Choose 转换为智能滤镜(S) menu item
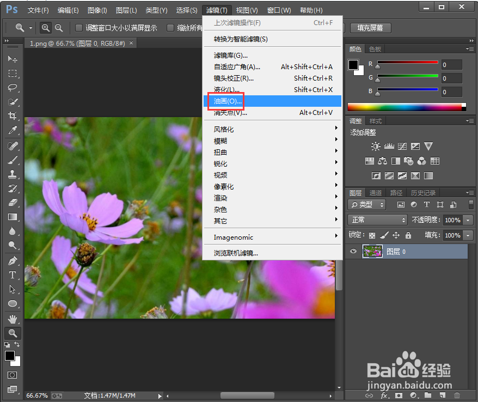This screenshot has height=402, width=478. coord(272,39)
